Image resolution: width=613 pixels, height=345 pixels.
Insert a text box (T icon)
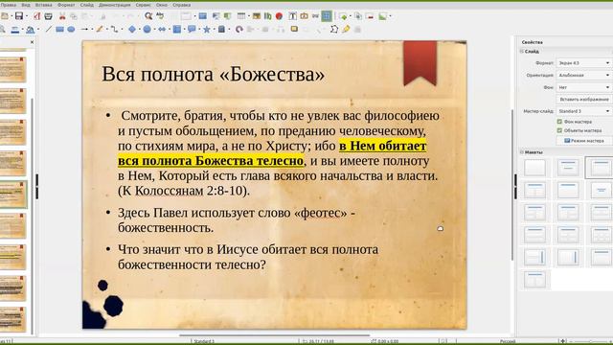tap(292, 16)
